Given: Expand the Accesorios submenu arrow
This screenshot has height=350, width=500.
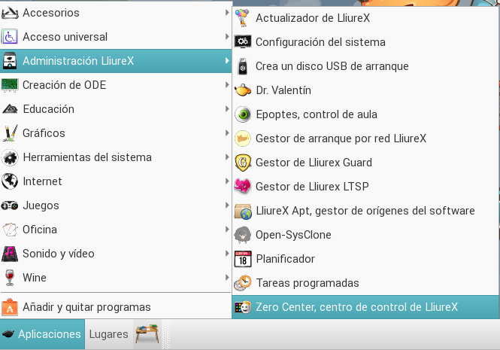Looking at the screenshot, I should [227, 13].
